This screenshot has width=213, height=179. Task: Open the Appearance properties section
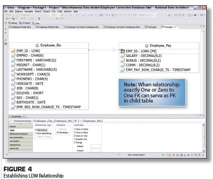click(x=20, y=145)
